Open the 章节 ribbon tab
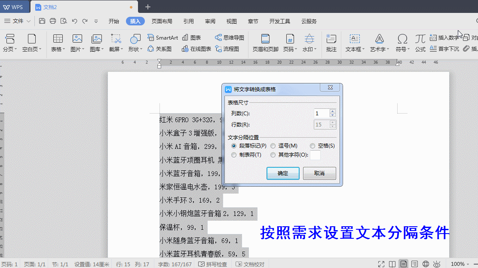Viewport: 478px width, 268px height. coord(253,21)
